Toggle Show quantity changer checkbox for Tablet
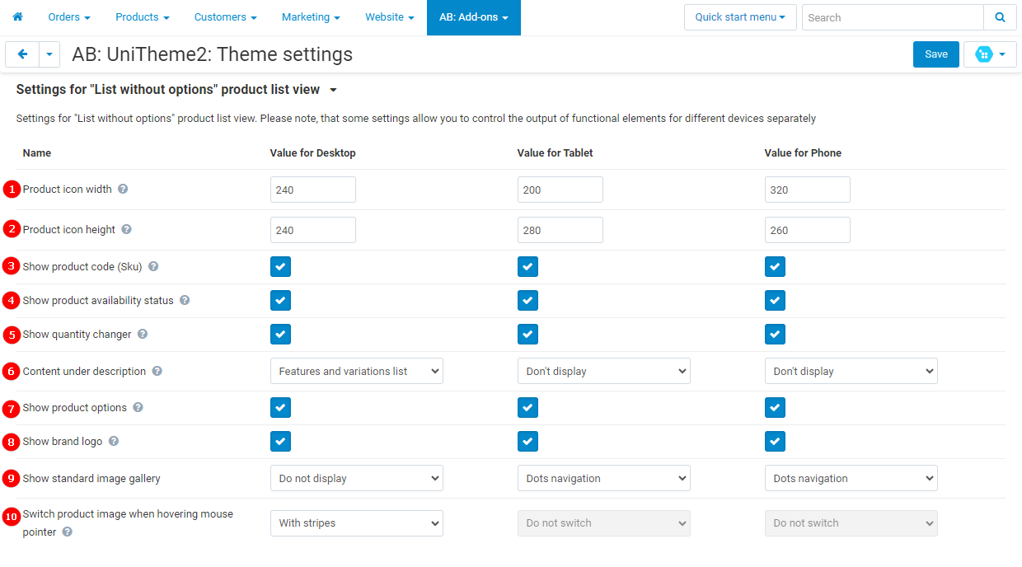This screenshot has height=567, width=1022. [527, 334]
